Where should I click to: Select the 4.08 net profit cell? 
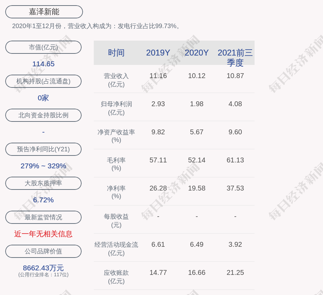[235, 104]
